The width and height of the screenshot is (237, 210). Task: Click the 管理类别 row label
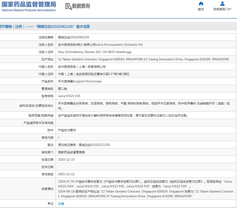(x=48, y=89)
